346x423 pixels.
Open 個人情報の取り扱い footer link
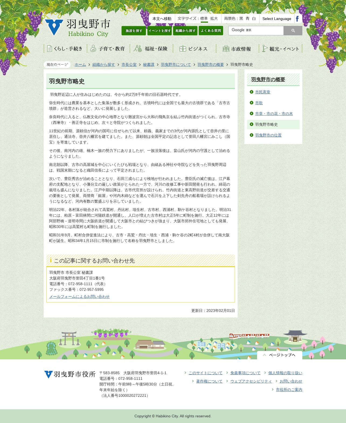(x=285, y=373)
